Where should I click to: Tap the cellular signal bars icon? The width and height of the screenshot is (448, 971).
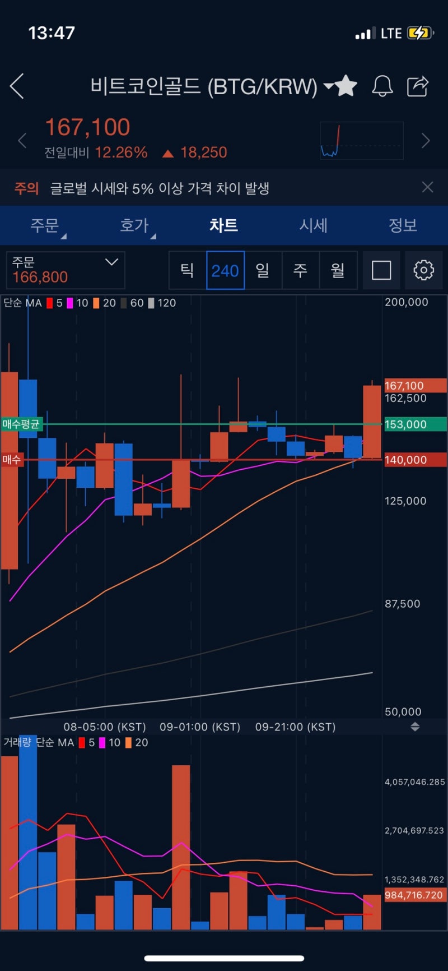(x=365, y=34)
